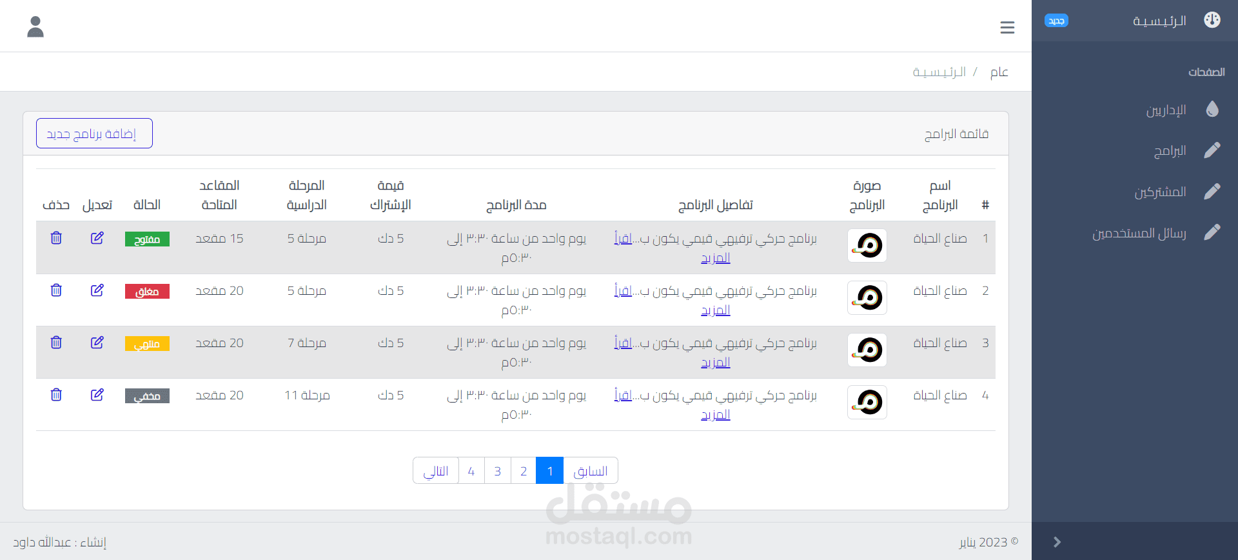Click the مرحلة 7 cell
Viewport: 1238px width, 560px height.
coord(307,343)
